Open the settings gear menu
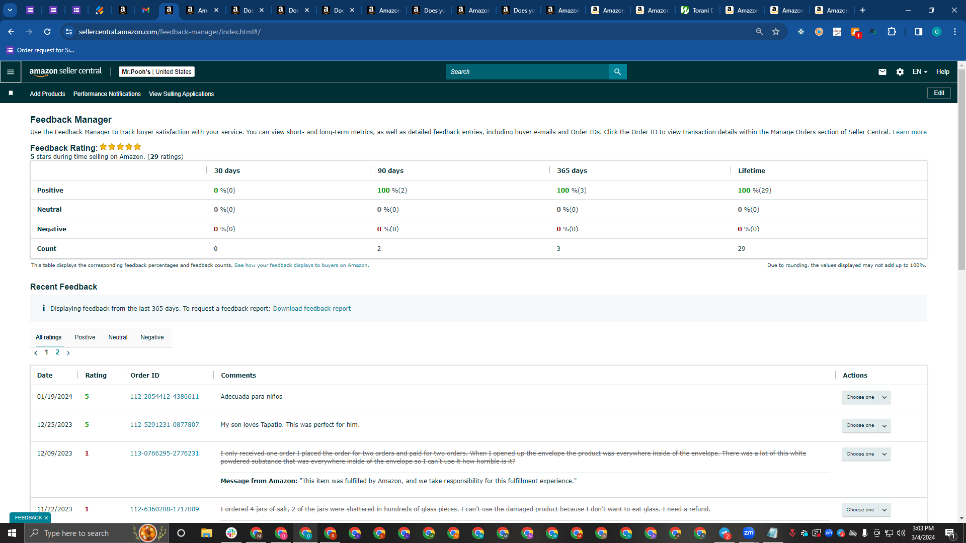Screen dimensions: 966x543 click(x=900, y=72)
